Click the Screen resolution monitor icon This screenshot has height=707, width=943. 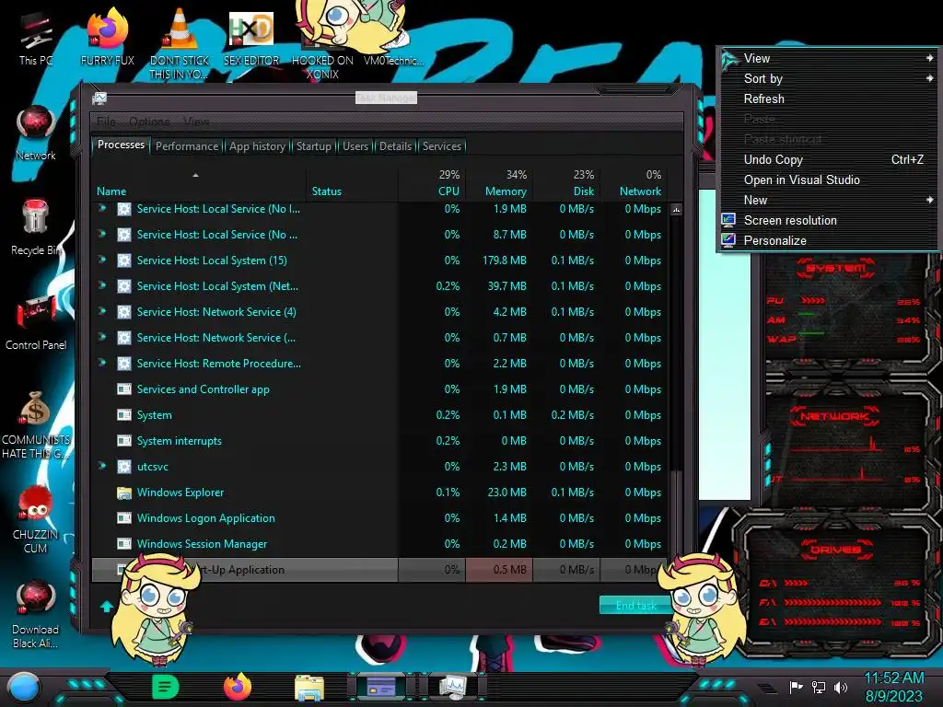[728, 220]
